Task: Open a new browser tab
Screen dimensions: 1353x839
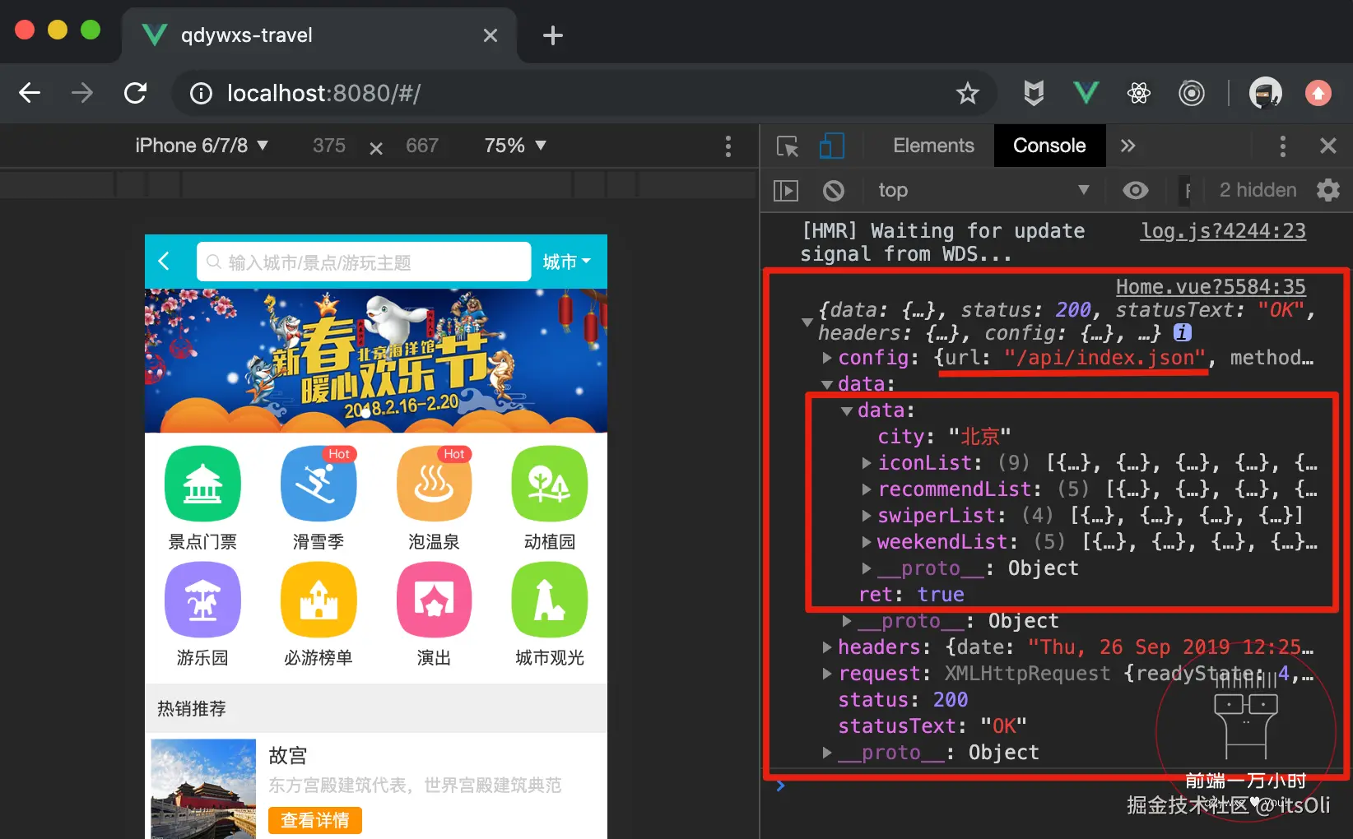Action: (553, 35)
